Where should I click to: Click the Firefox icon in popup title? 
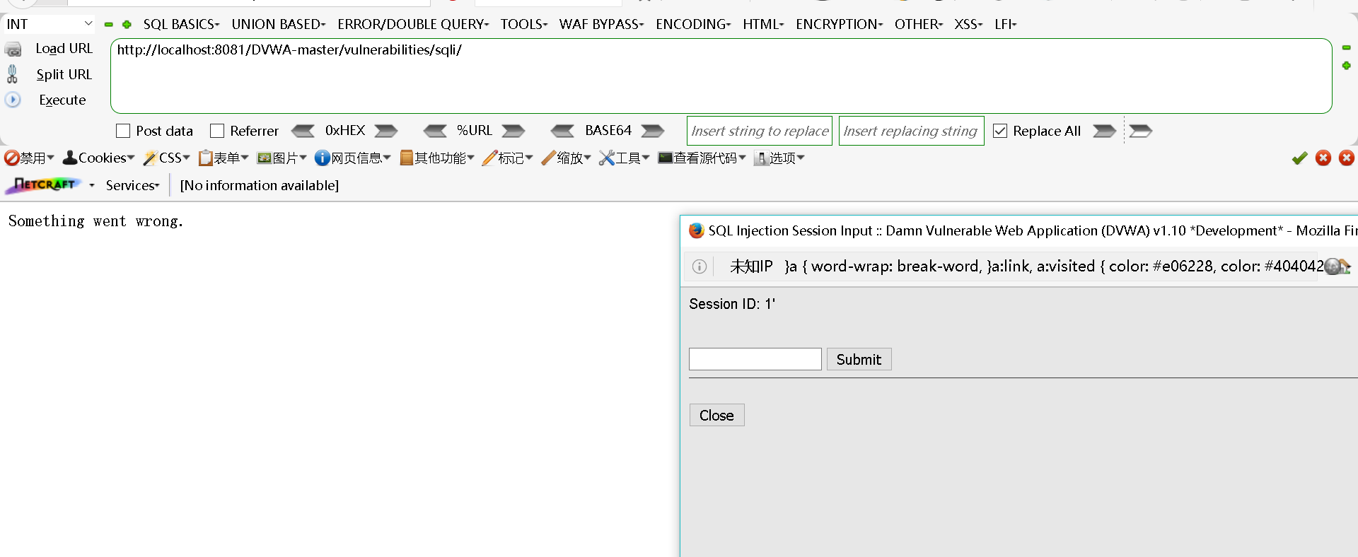697,230
